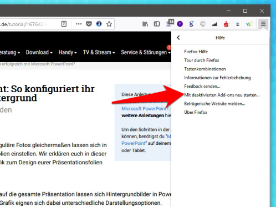The image size is (276, 207).
Task: Choose Betrügerische Website melden...
Action: tap(214, 104)
